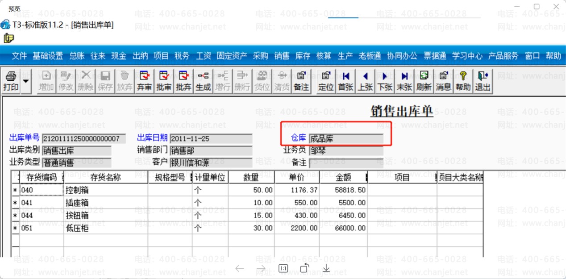Image resolution: width=566 pixels, height=279 pixels.
Task: Click the 增加 add toolbar button
Action: (x=46, y=81)
